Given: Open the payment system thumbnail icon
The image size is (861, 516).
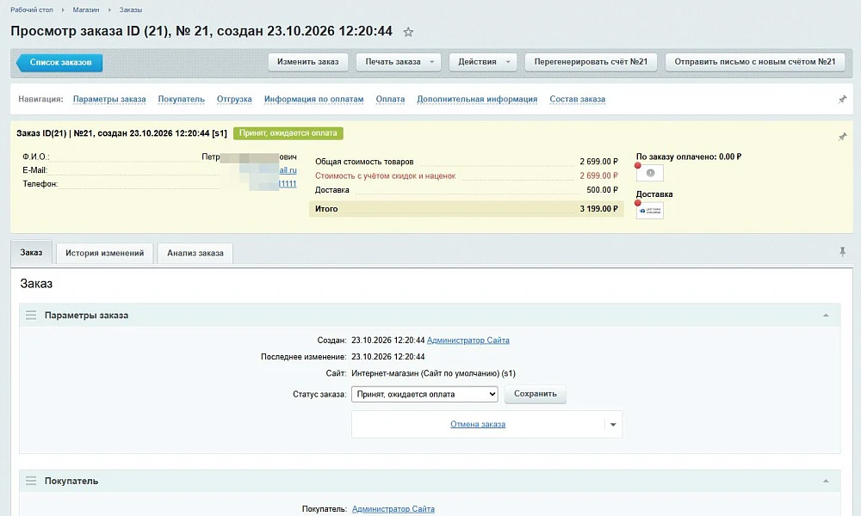Looking at the screenshot, I should pyautogui.click(x=649, y=173).
